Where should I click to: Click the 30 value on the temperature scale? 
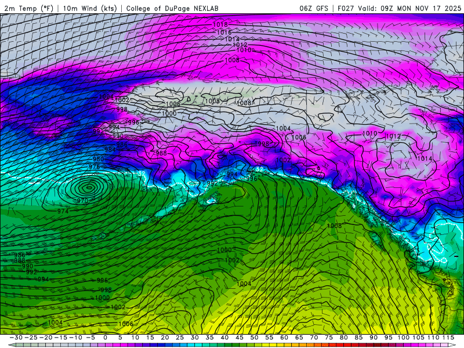(x=195, y=338)
